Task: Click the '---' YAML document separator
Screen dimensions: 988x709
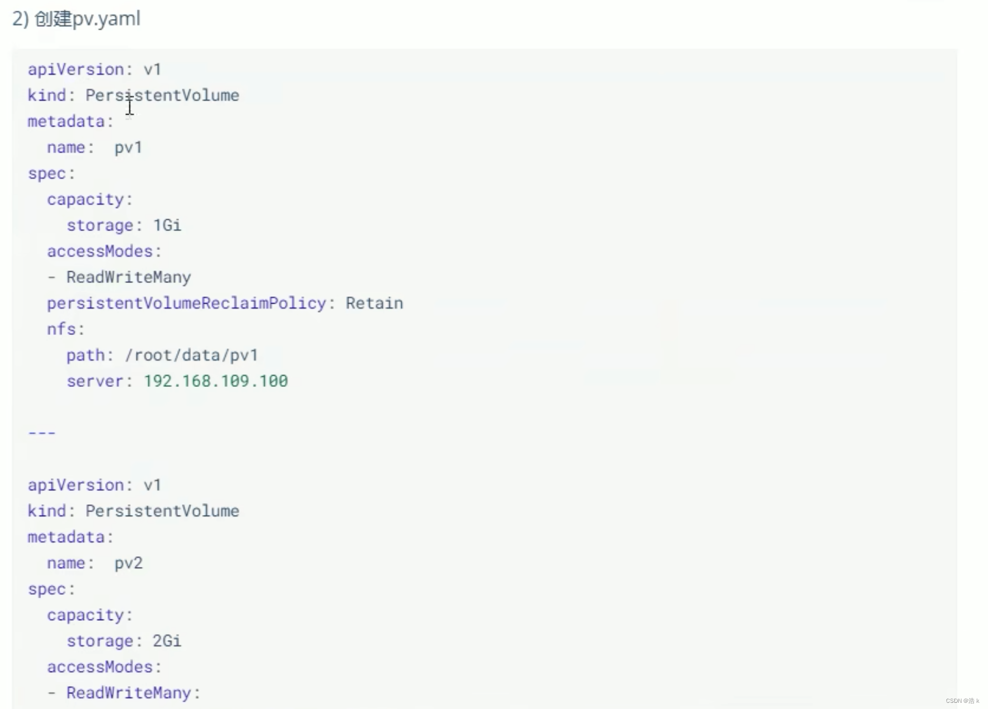Action: (x=42, y=433)
